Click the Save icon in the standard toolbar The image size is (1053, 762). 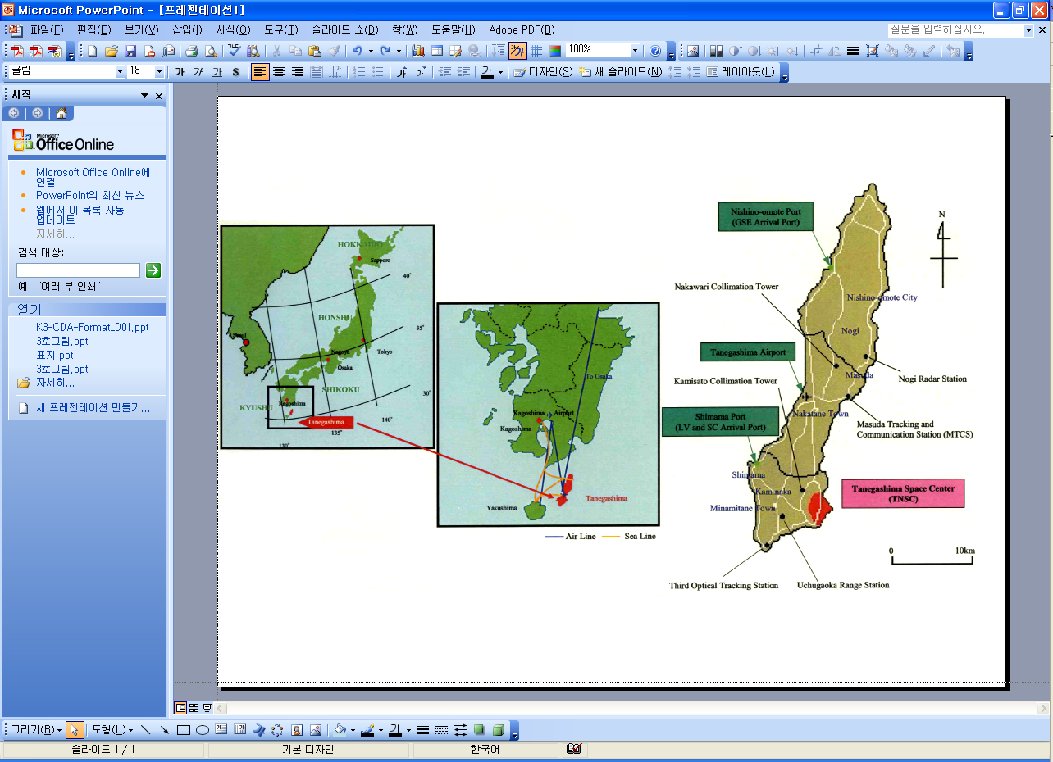(x=130, y=51)
